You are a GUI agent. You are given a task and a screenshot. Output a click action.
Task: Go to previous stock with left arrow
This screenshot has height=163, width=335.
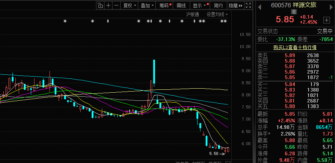(x=259, y=5)
